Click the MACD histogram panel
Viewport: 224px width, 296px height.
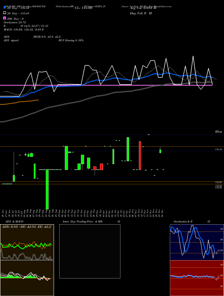tap(27, 278)
